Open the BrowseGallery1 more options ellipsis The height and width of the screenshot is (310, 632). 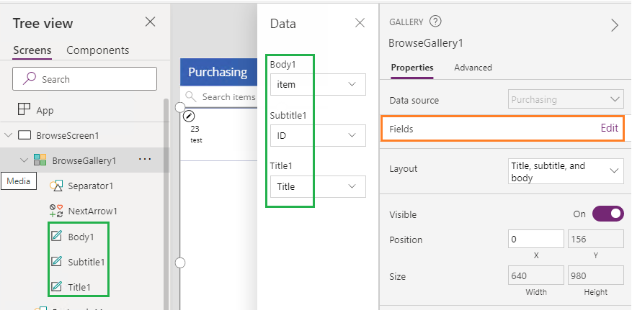pos(144,159)
